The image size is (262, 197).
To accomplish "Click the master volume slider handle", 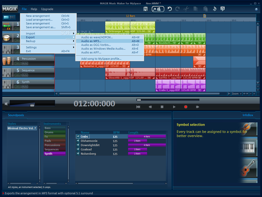I will click(32, 105).
